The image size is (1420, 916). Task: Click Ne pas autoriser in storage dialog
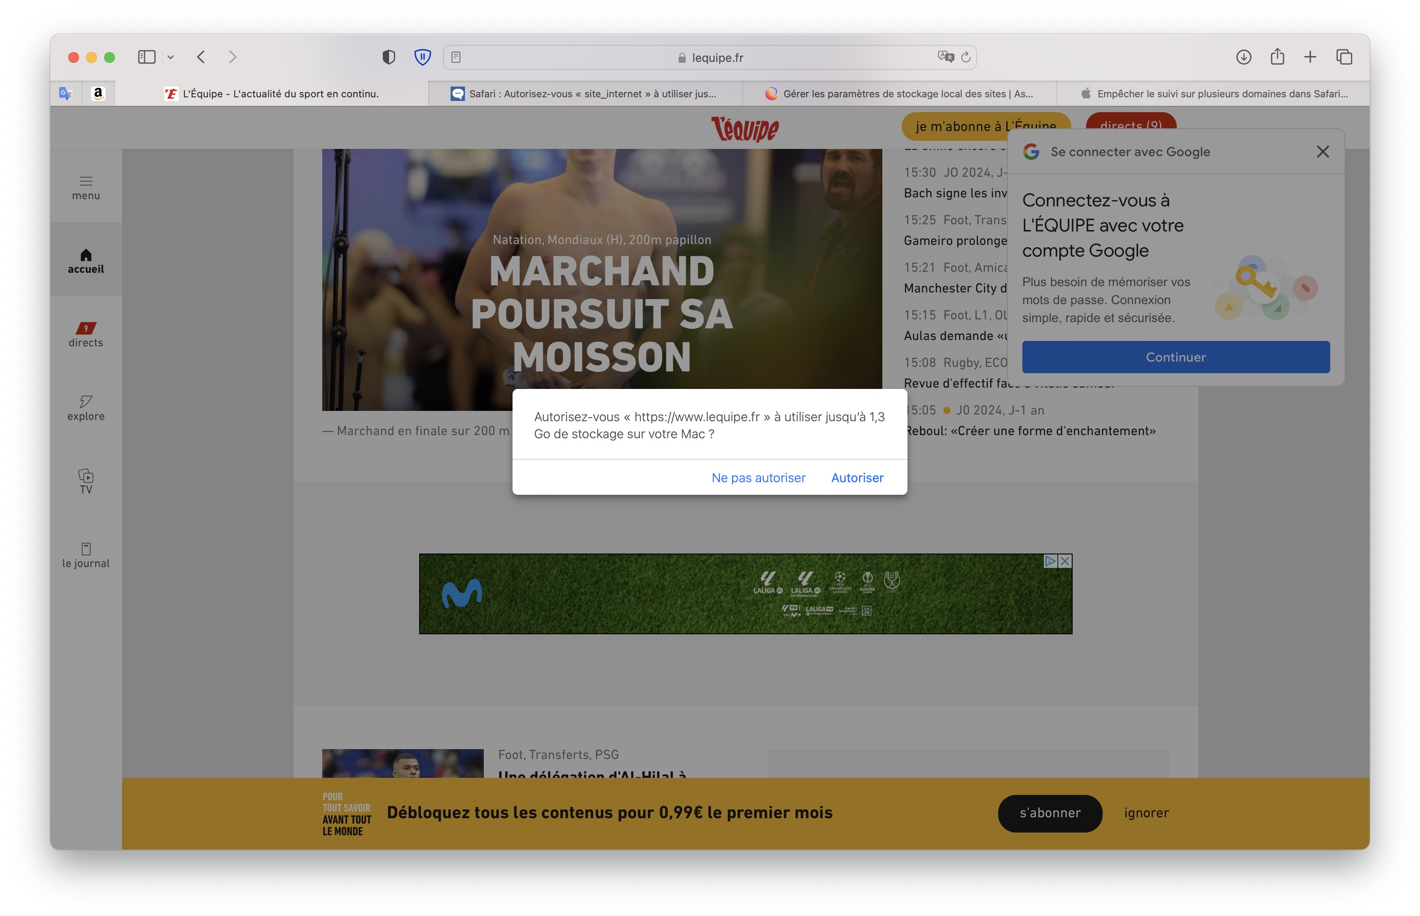click(x=758, y=477)
